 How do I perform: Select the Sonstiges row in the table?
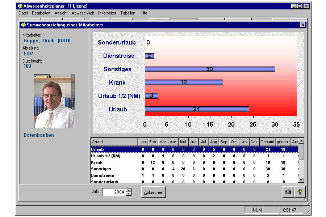tap(195, 169)
